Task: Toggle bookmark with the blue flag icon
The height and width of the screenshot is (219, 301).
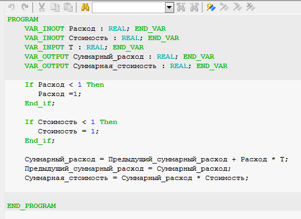Action: pos(211,7)
